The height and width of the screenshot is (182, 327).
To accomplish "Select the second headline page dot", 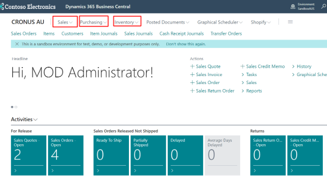I will 16,107.
